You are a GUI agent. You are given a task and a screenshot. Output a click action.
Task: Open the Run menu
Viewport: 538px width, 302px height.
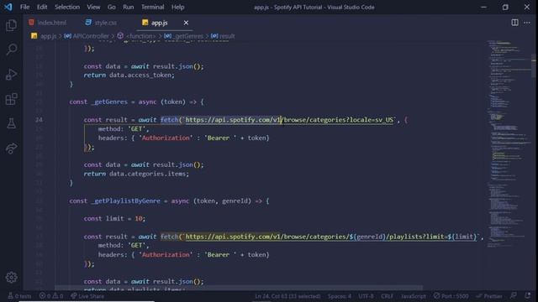pos(129,7)
